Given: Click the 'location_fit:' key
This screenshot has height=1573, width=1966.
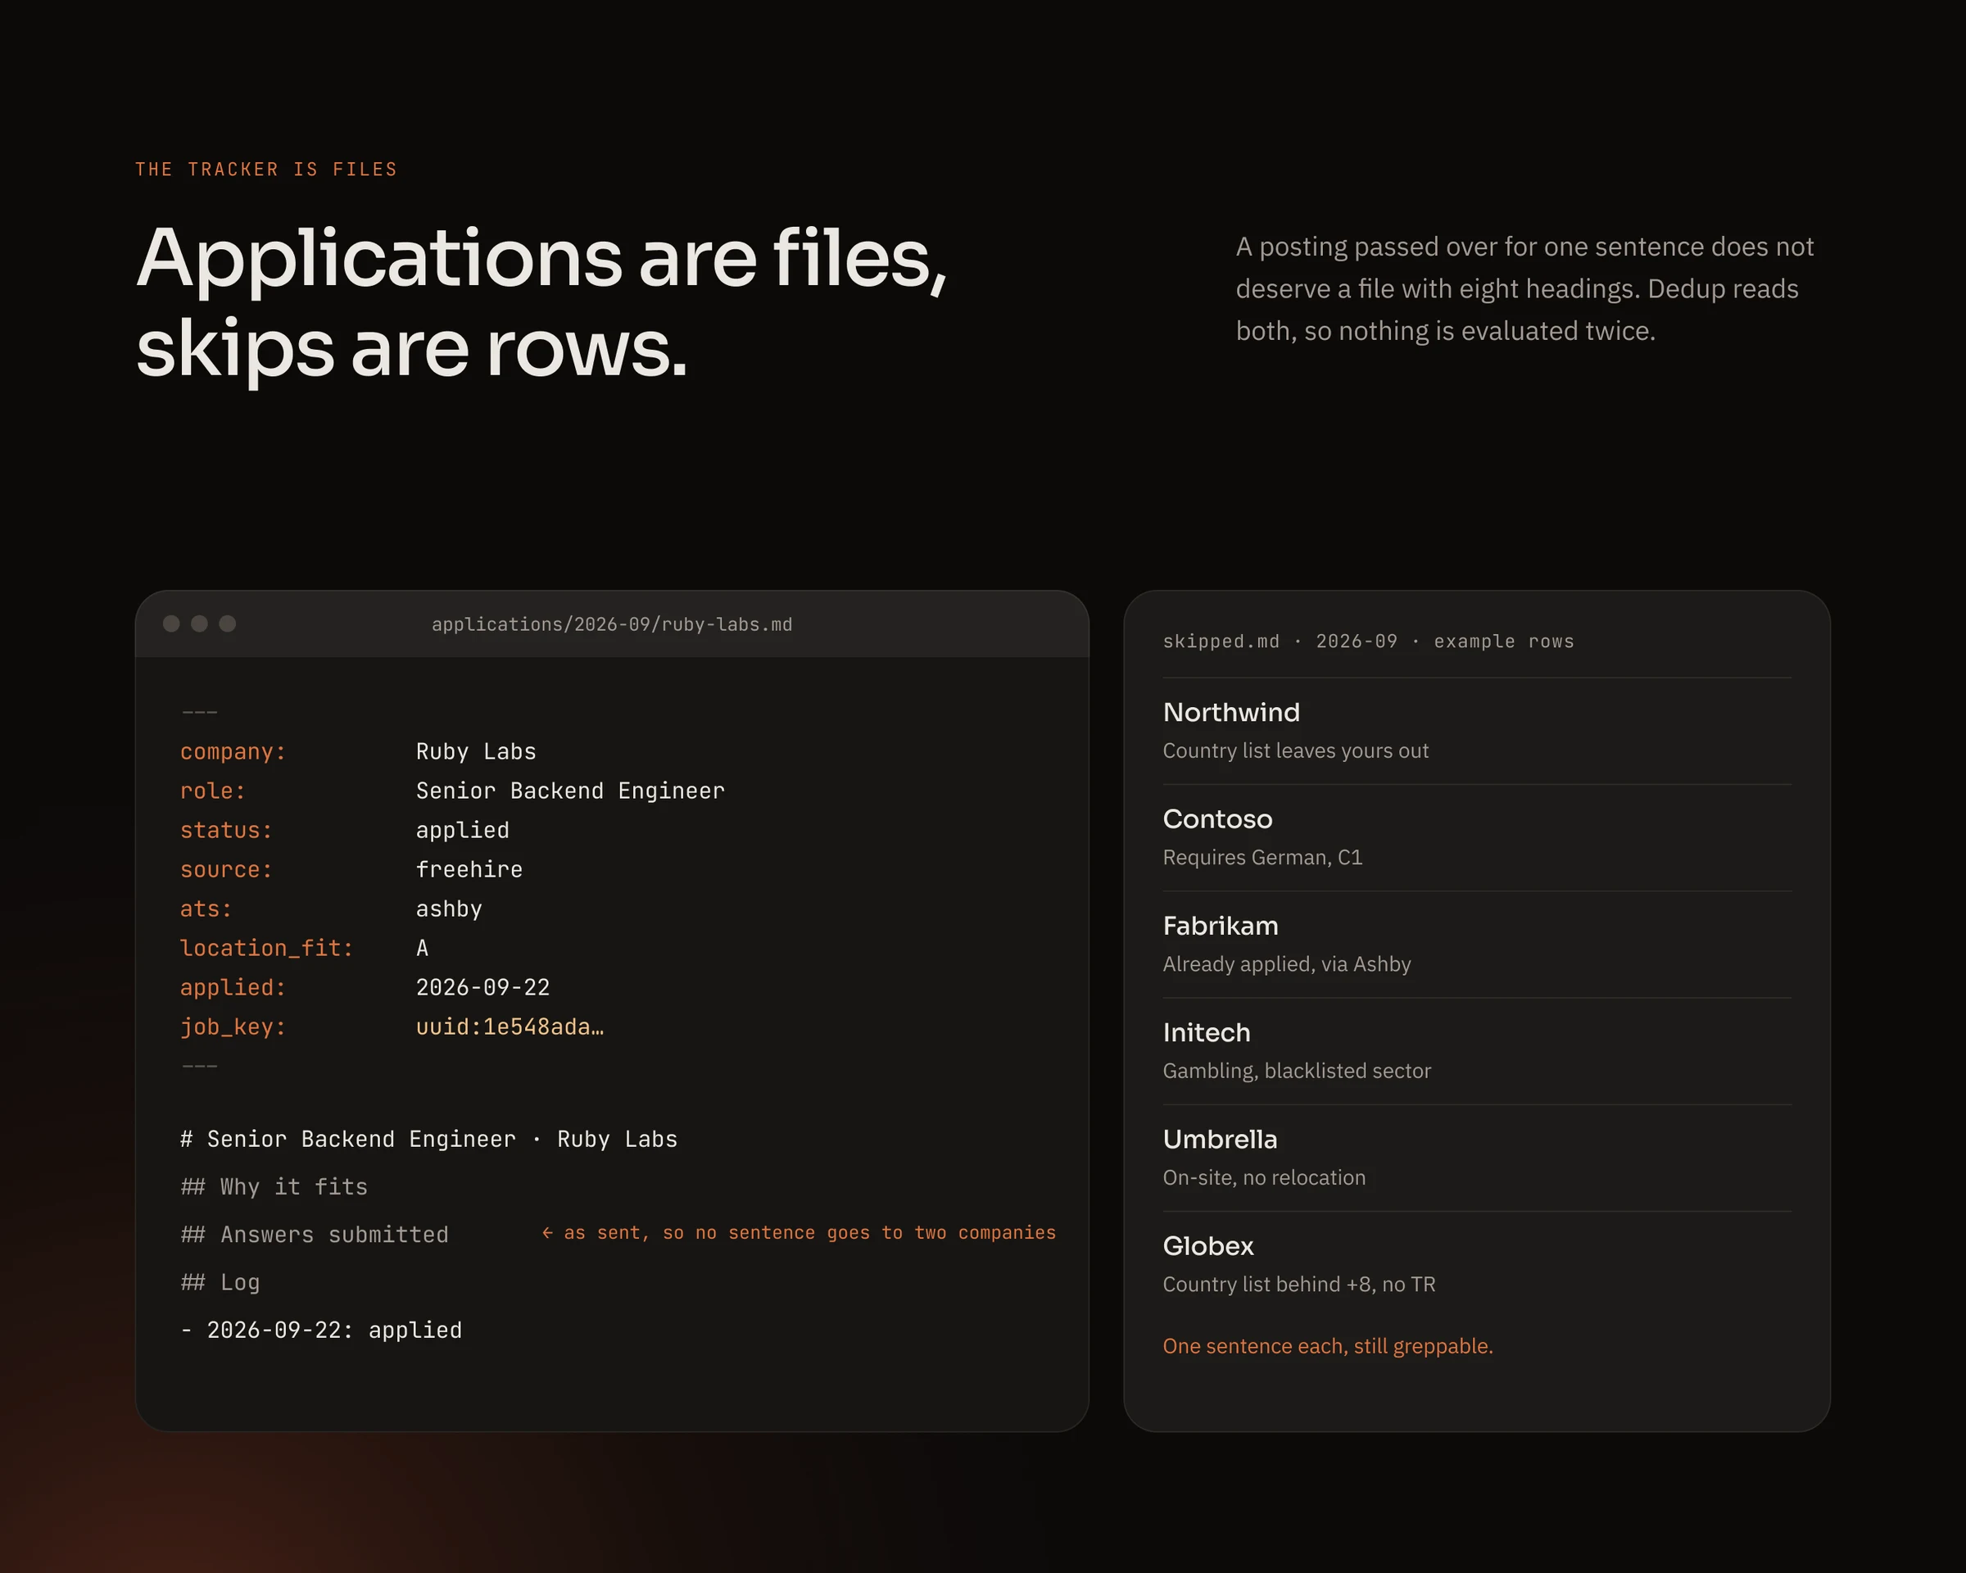Looking at the screenshot, I should [266, 949].
